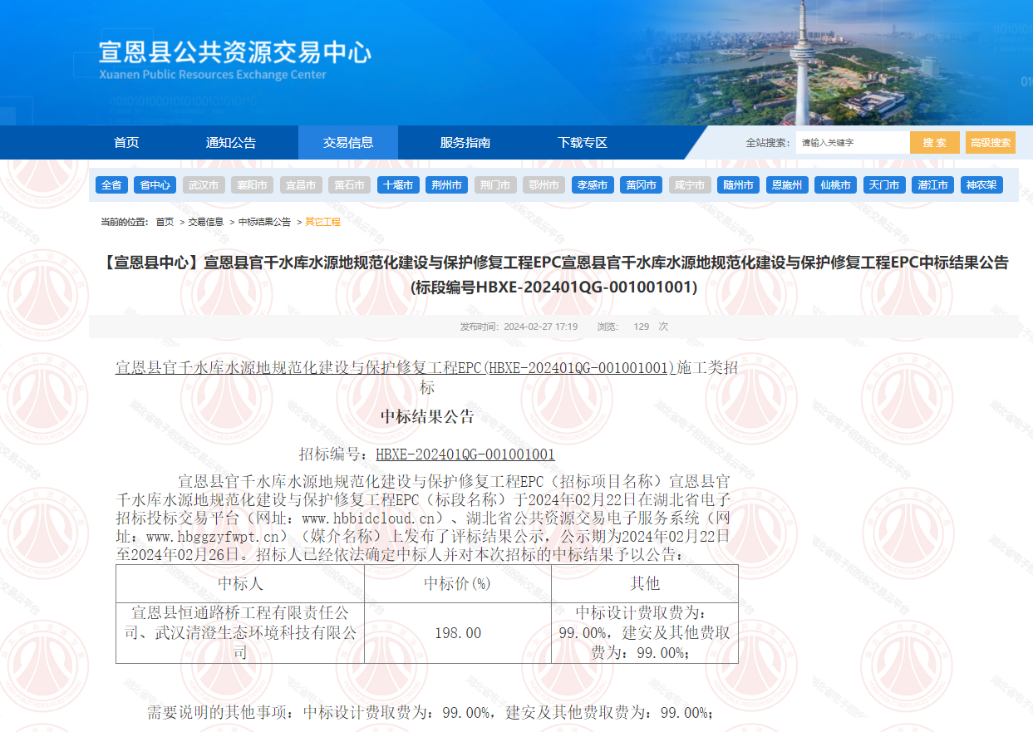The height and width of the screenshot is (732, 1033).
Task: Click the www.hbggzyfwpt.cn URL text
Action: (211, 537)
